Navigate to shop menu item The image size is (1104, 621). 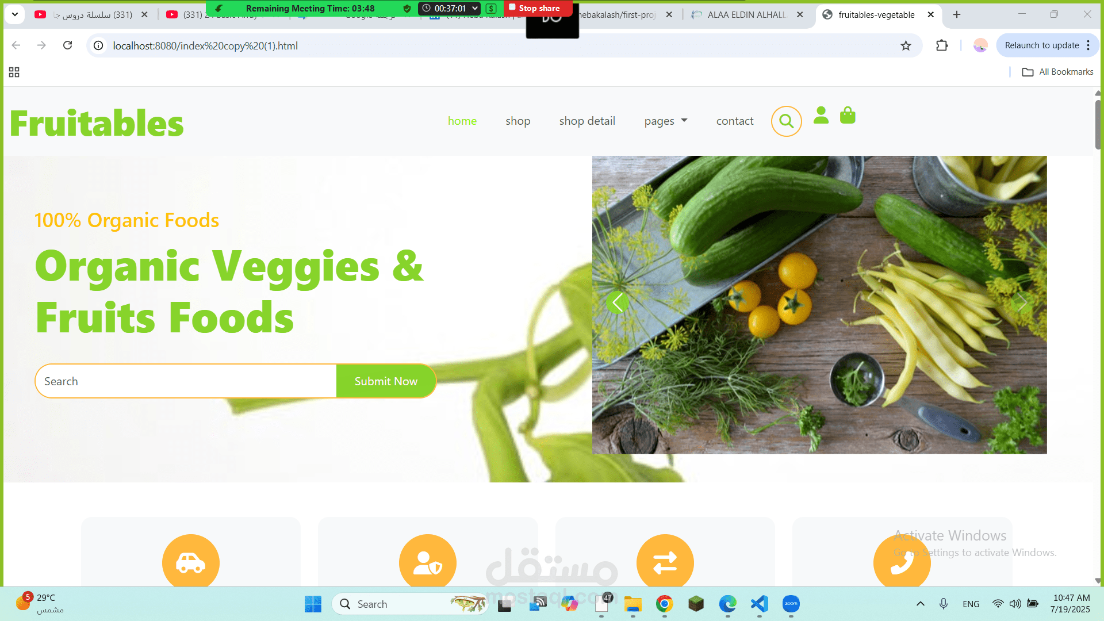click(518, 121)
